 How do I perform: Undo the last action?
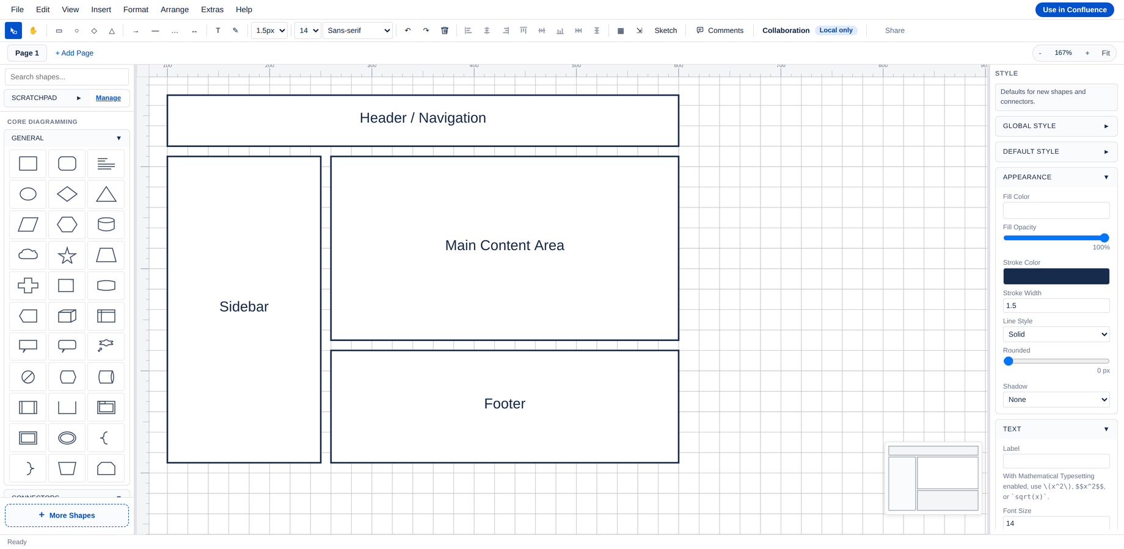click(407, 30)
